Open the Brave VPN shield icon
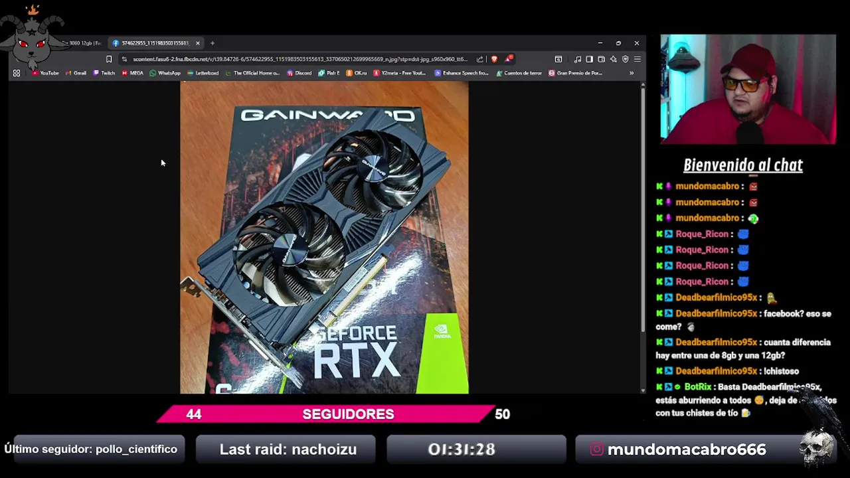The height and width of the screenshot is (478, 850). point(625,59)
